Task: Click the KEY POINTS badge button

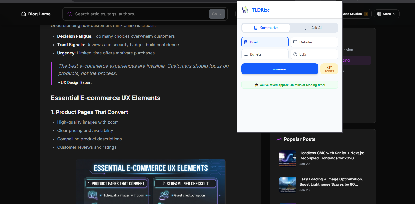Action: pyautogui.click(x=329, y=69)
